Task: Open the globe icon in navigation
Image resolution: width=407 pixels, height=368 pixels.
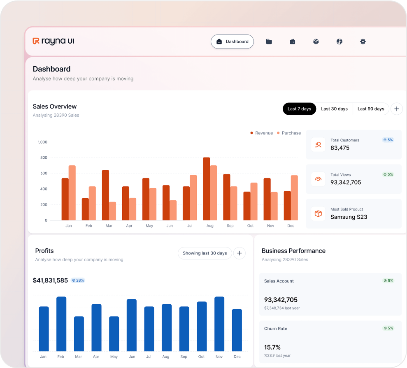Action: coord(340,42)
